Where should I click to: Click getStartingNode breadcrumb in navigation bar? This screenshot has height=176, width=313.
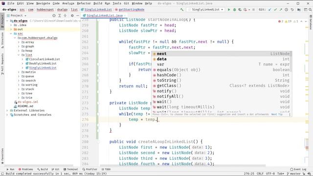tap(132, 10)
